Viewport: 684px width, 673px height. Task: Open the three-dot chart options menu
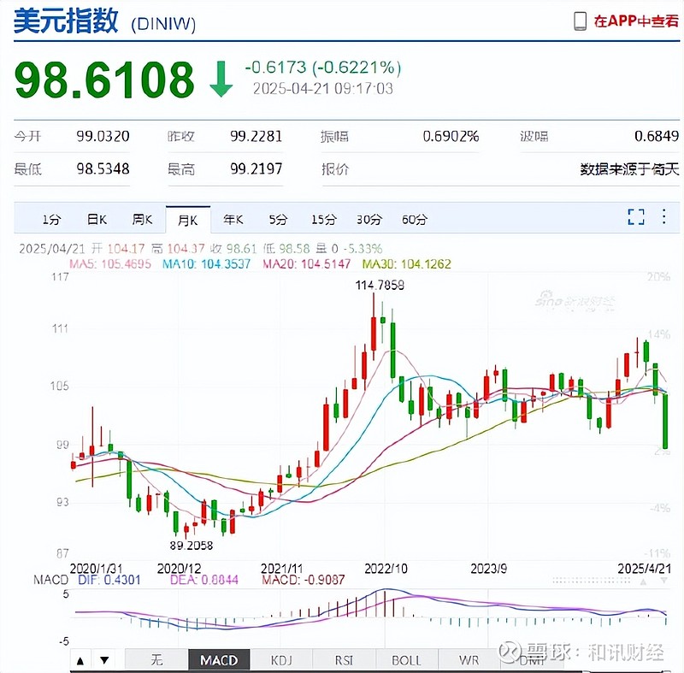tap(663, 217)
